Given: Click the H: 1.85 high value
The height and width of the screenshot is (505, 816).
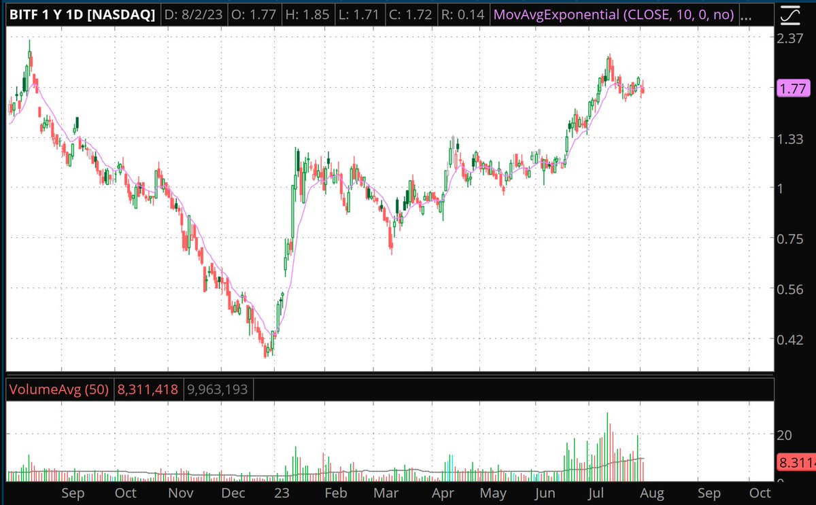Looking at the screenshot, I should click(x=307, y=14).
